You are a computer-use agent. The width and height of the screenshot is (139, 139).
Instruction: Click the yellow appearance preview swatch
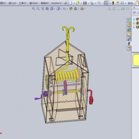pyautogui.click(x=136, y=60)
